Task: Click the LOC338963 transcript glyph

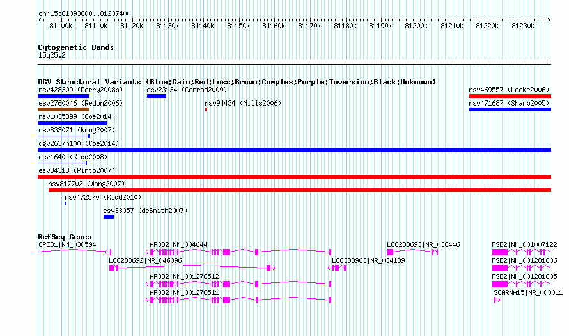Action: pyautogui.click(x=337, y=268)
